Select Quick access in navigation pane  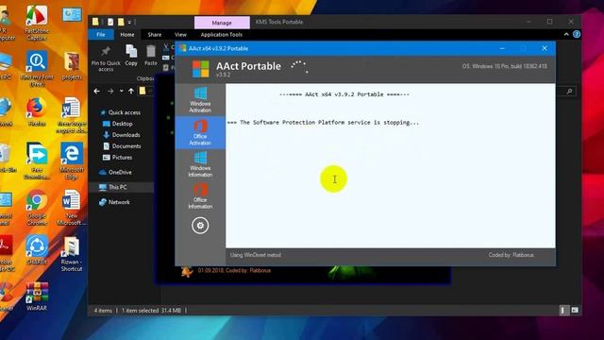click(x=120, y=112)
